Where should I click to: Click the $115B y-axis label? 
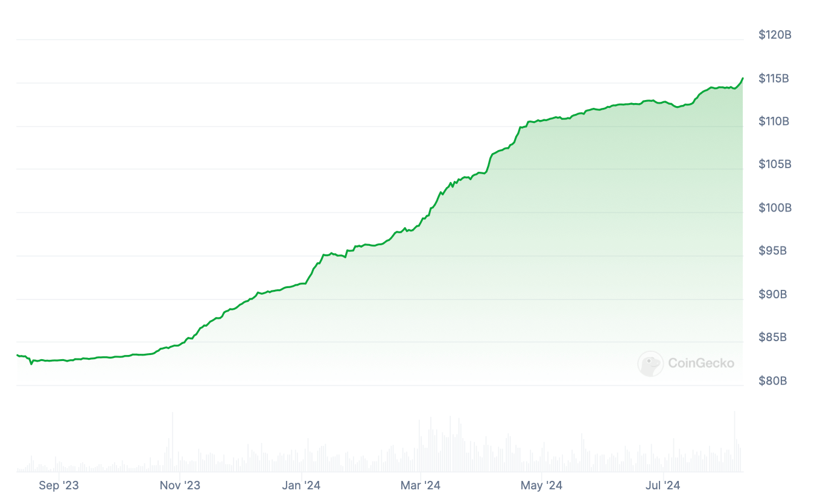(x=774, y=78)
